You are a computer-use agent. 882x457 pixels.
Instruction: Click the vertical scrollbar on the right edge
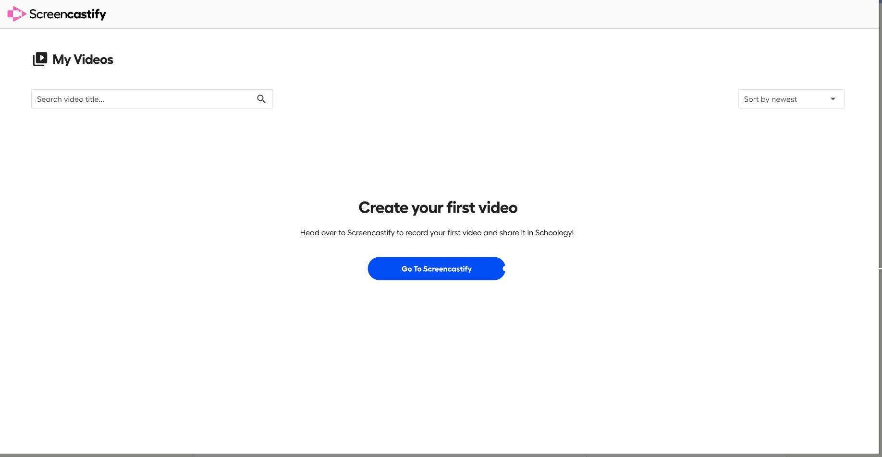(x=879, y=144)
